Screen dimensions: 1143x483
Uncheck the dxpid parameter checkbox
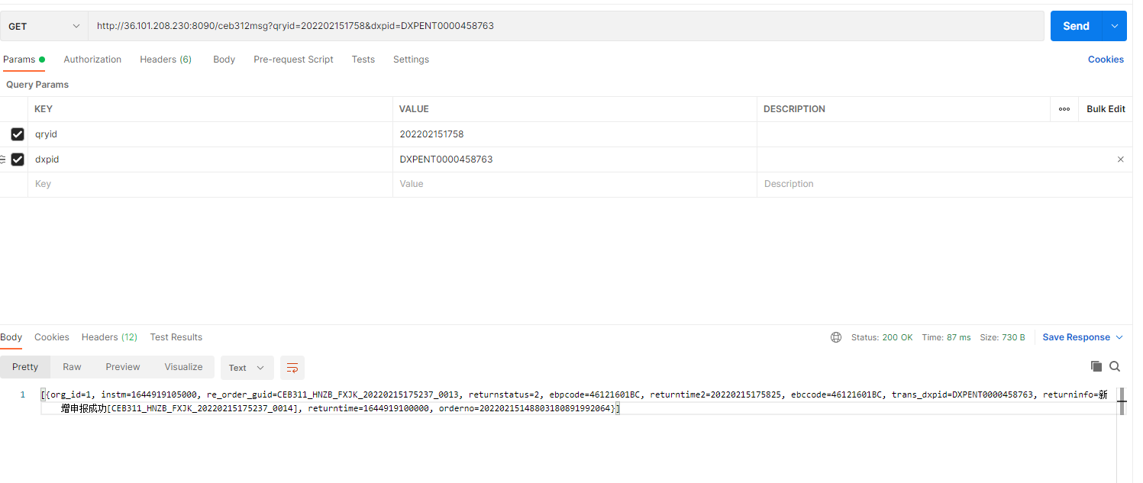[18, 159]
